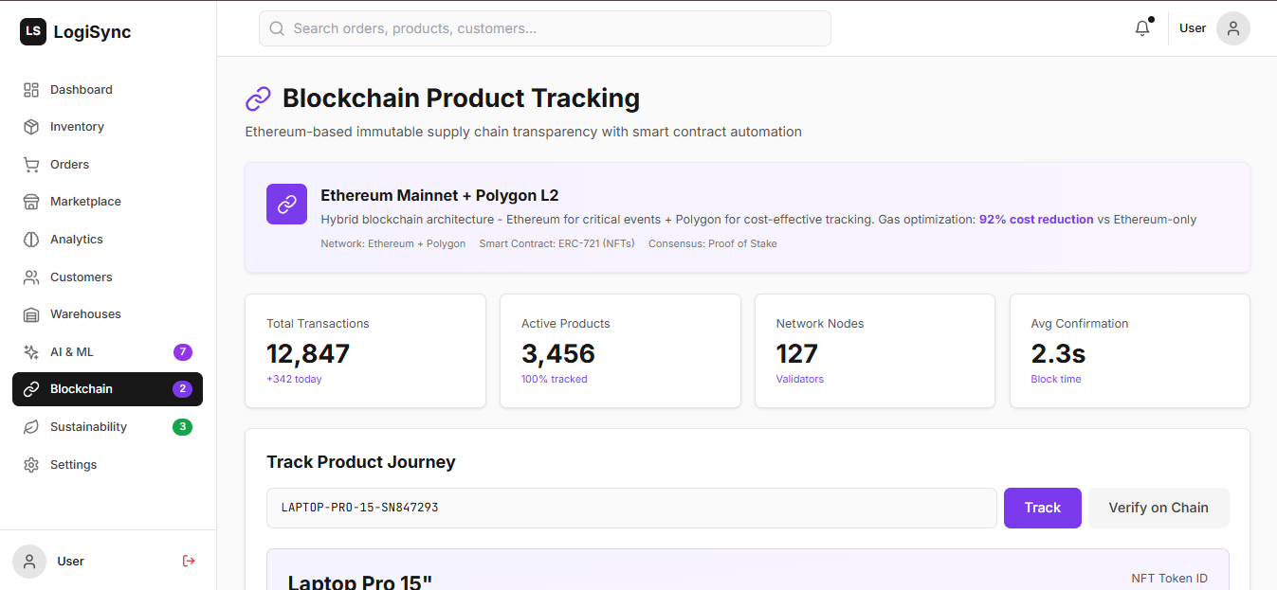Click the purple chain icon beside the page title
Viewport: 1277px width, 590px height.
(x=258, y=98)
